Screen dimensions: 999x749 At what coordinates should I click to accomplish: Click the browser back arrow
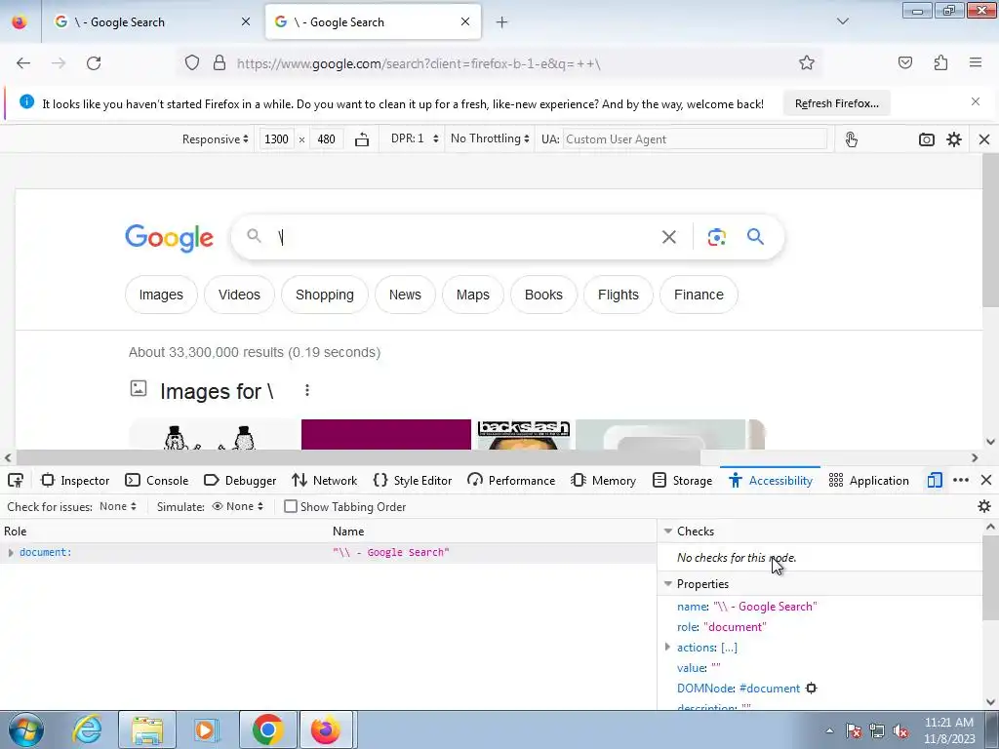23,63
